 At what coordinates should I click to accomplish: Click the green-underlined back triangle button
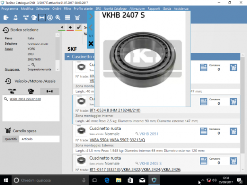coord(62,27)
